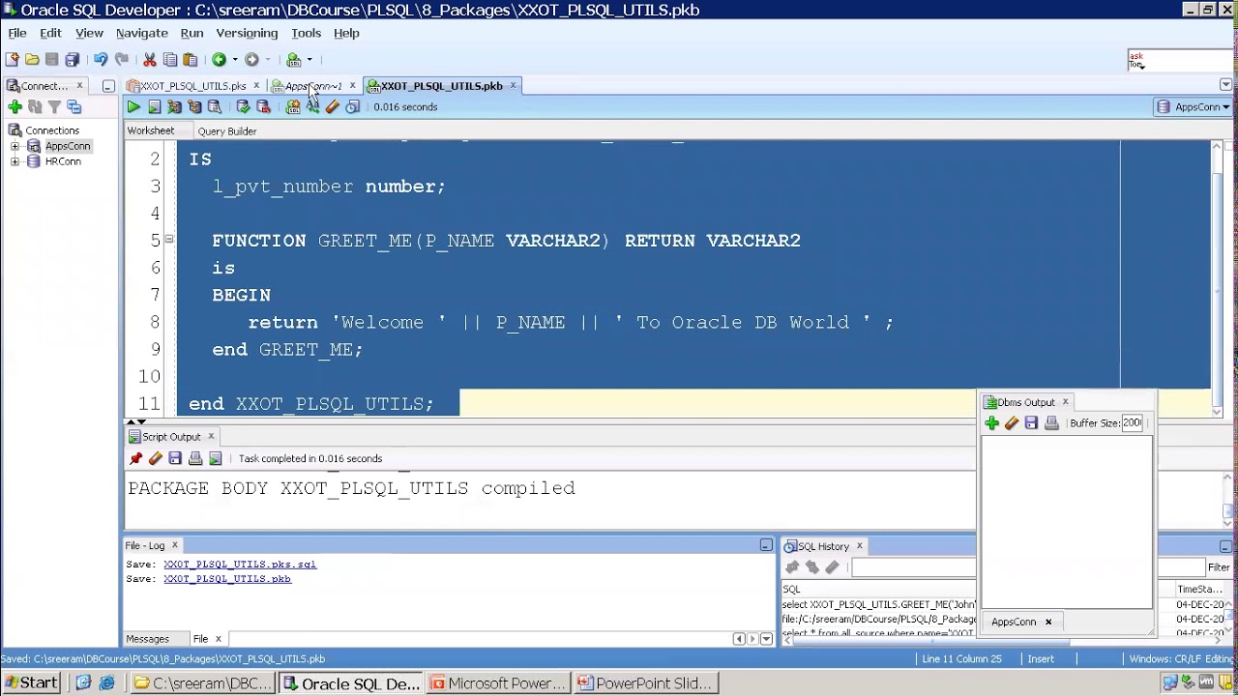
Task: Select the GREET_ME('John' history row
Action: [878, 605]
